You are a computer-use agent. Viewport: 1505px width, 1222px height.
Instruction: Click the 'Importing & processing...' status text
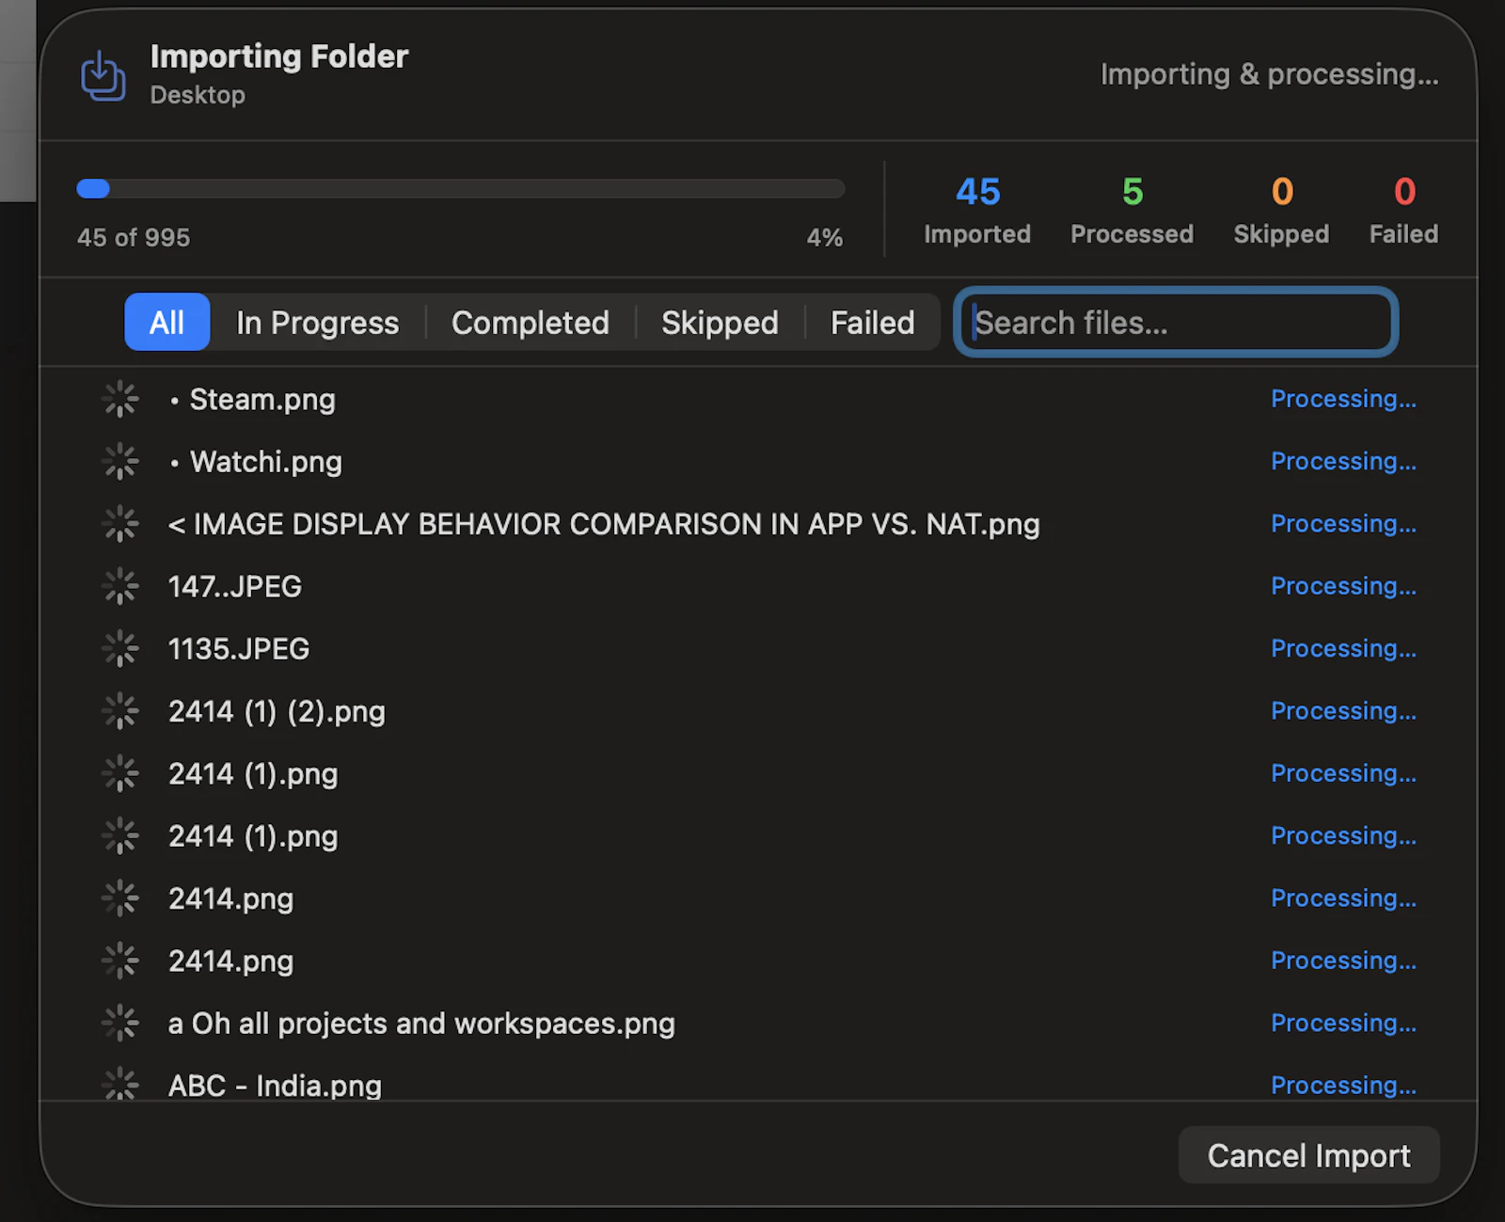point(1269,74)
